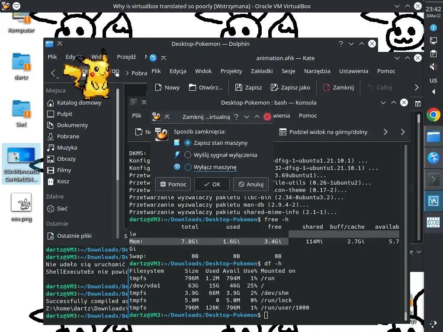Open Filmy in Dolphin places
The image size is (443, 332).
(59, 170)
